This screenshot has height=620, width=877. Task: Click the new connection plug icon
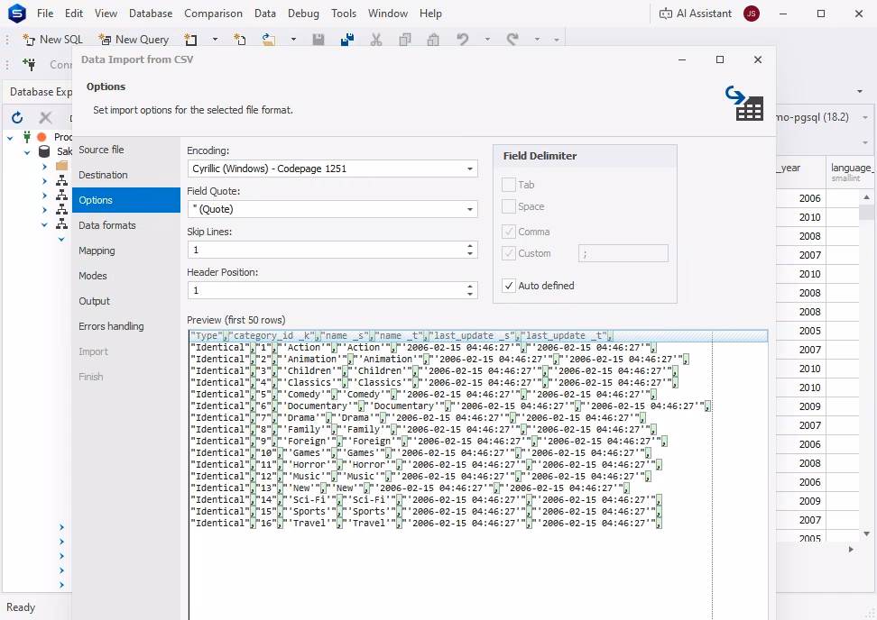click(x=29, y=64)
